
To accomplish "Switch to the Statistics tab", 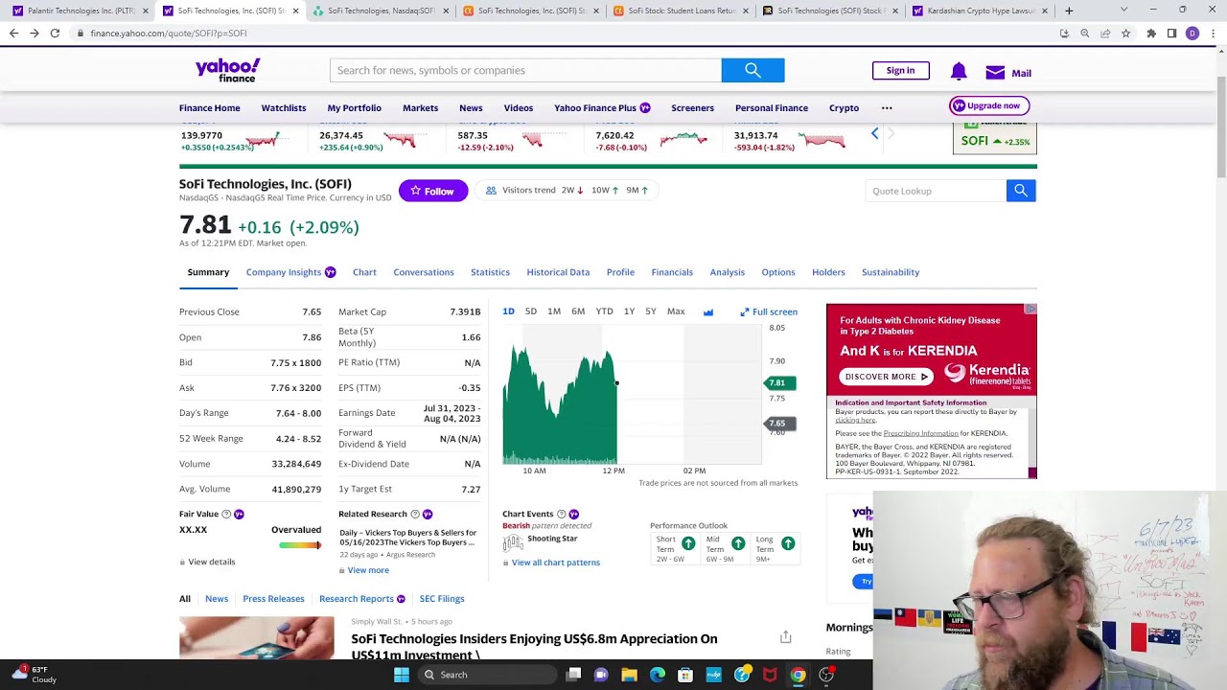I will 490,272.
